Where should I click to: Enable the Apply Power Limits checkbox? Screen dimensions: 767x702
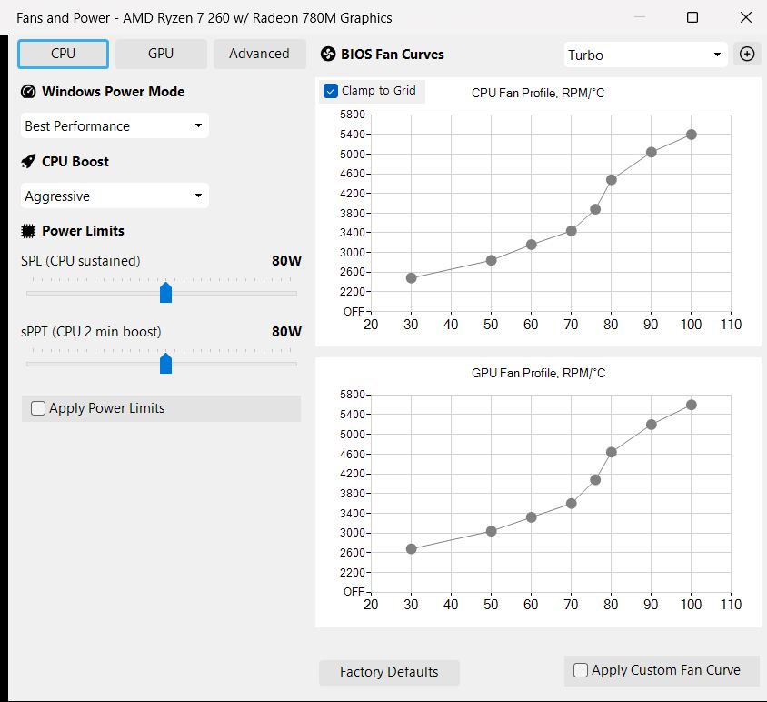(38, 408)
